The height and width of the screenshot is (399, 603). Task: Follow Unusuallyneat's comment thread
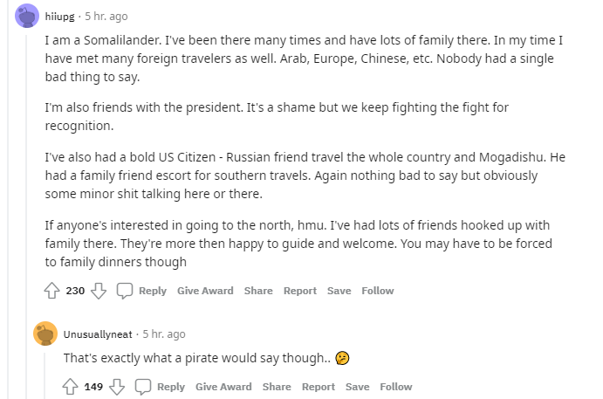click(x=395, y=387)
